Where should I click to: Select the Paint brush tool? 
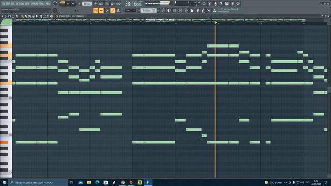point(26,16)
